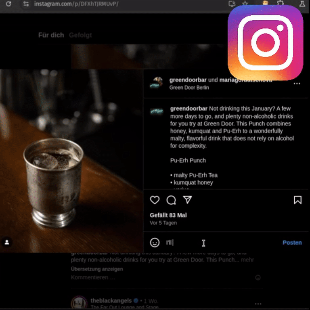This screenshot has width=310, height=310.
Task: Like the post with the heart icon
Action: point(155,200)
